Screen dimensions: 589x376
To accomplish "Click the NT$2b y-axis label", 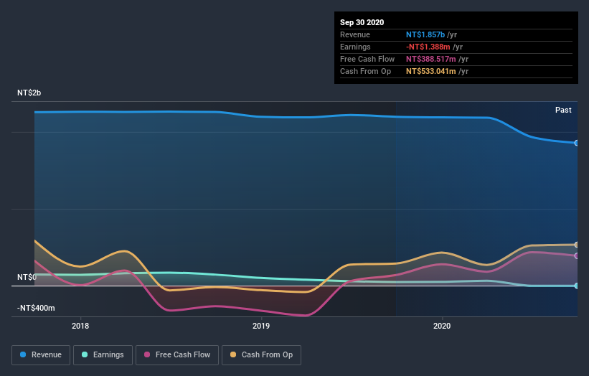I will (29, 93).
